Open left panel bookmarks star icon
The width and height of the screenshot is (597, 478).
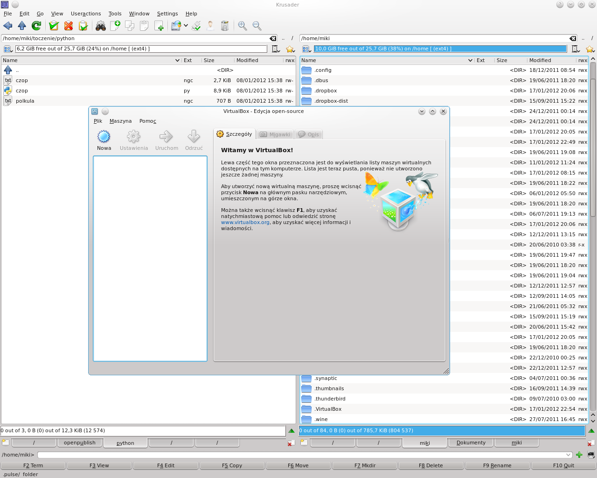(290, 49)
